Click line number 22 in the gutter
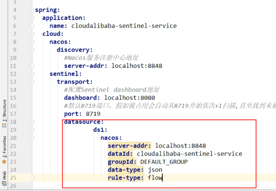Viewport: 276px width, 191px height. pyautogui.click(x=13, y=154)
